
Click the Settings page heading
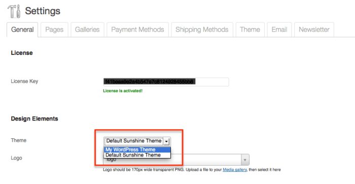(x=43, y=11)
